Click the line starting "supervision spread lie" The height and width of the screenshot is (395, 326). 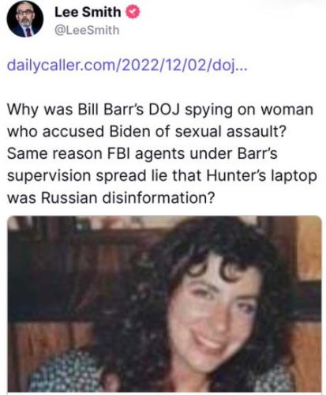(x=162, y=176)
